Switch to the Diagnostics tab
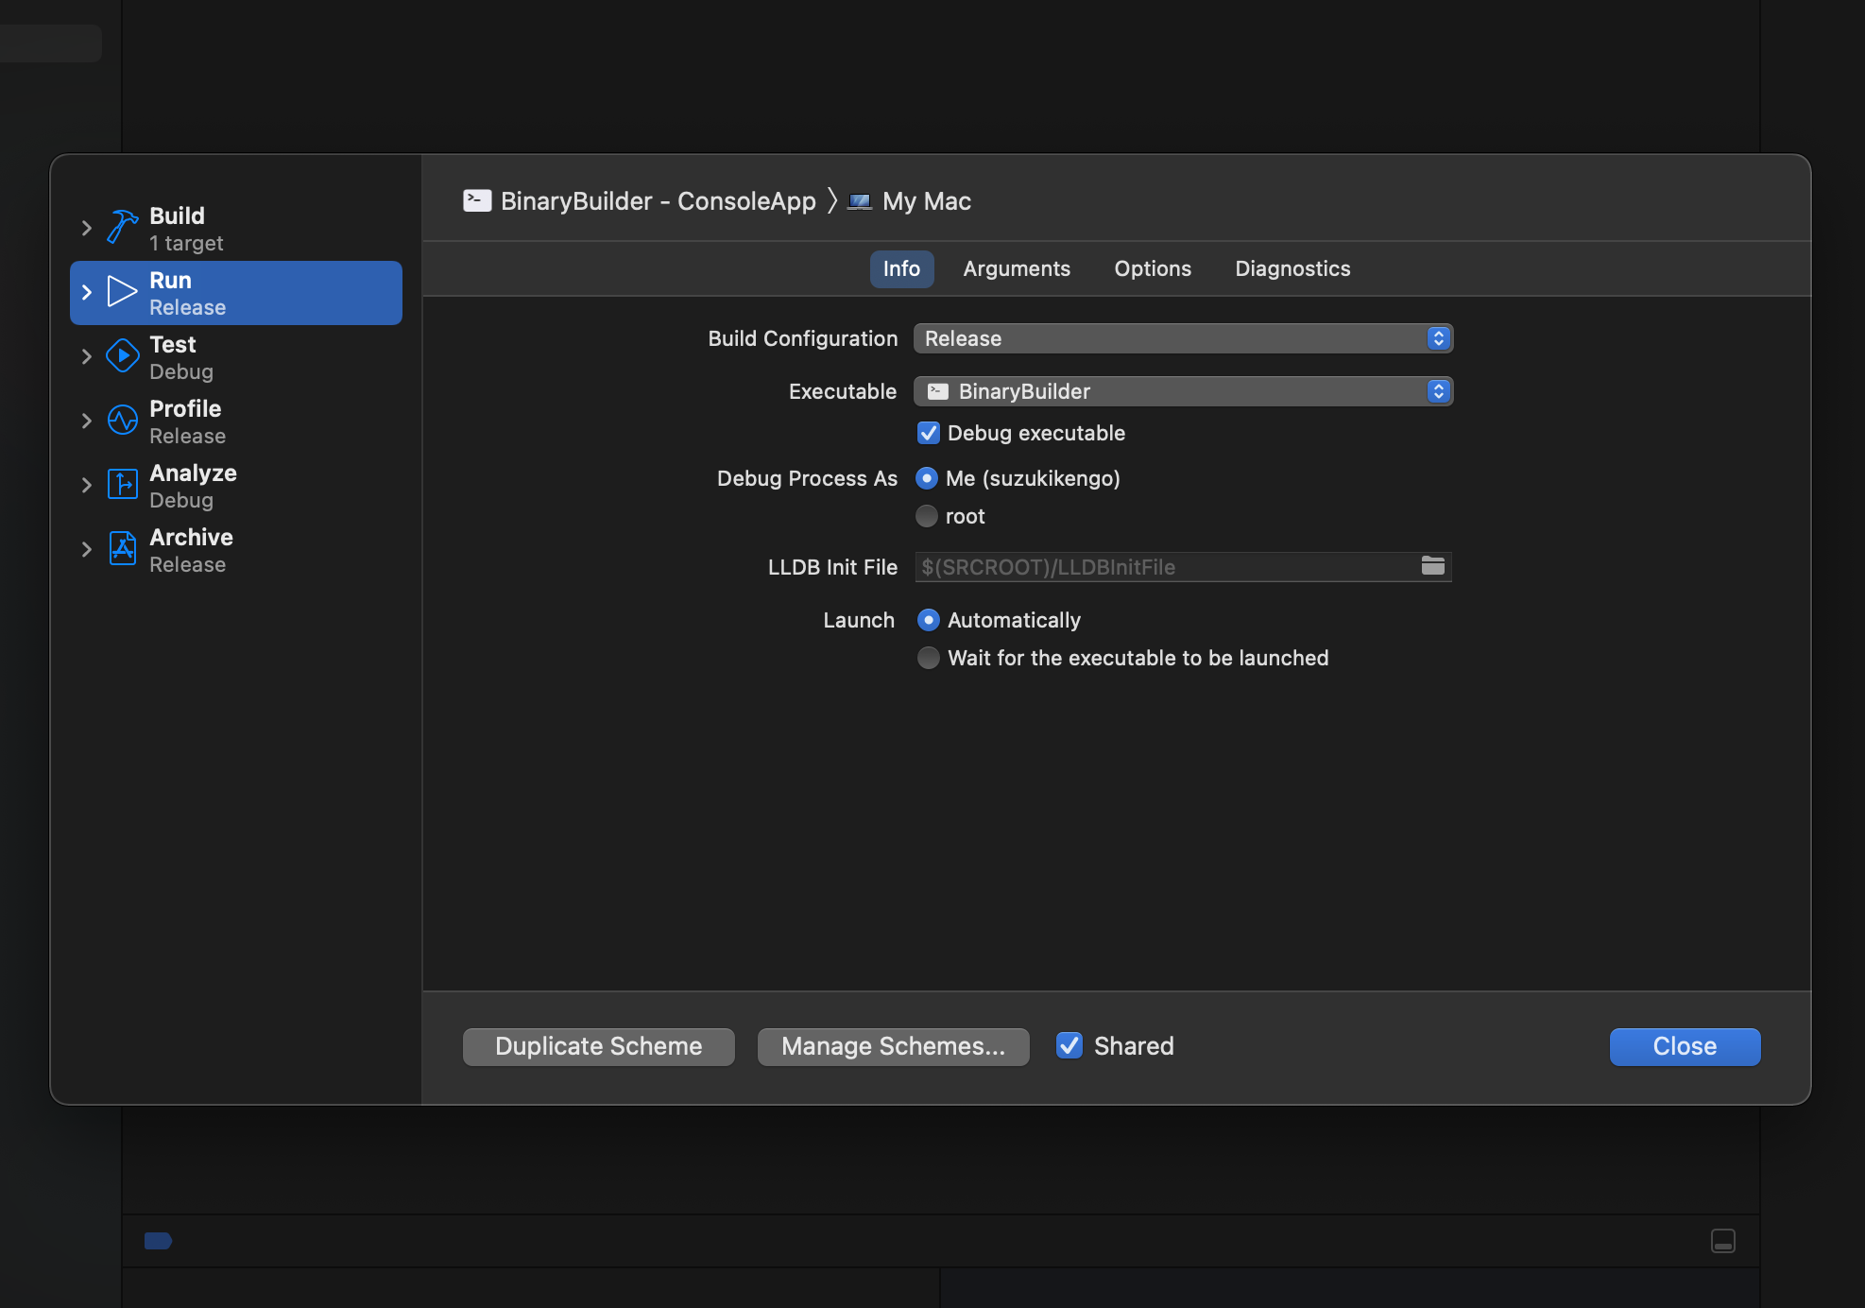The image size is (1865, 1308). (1291, 267)
